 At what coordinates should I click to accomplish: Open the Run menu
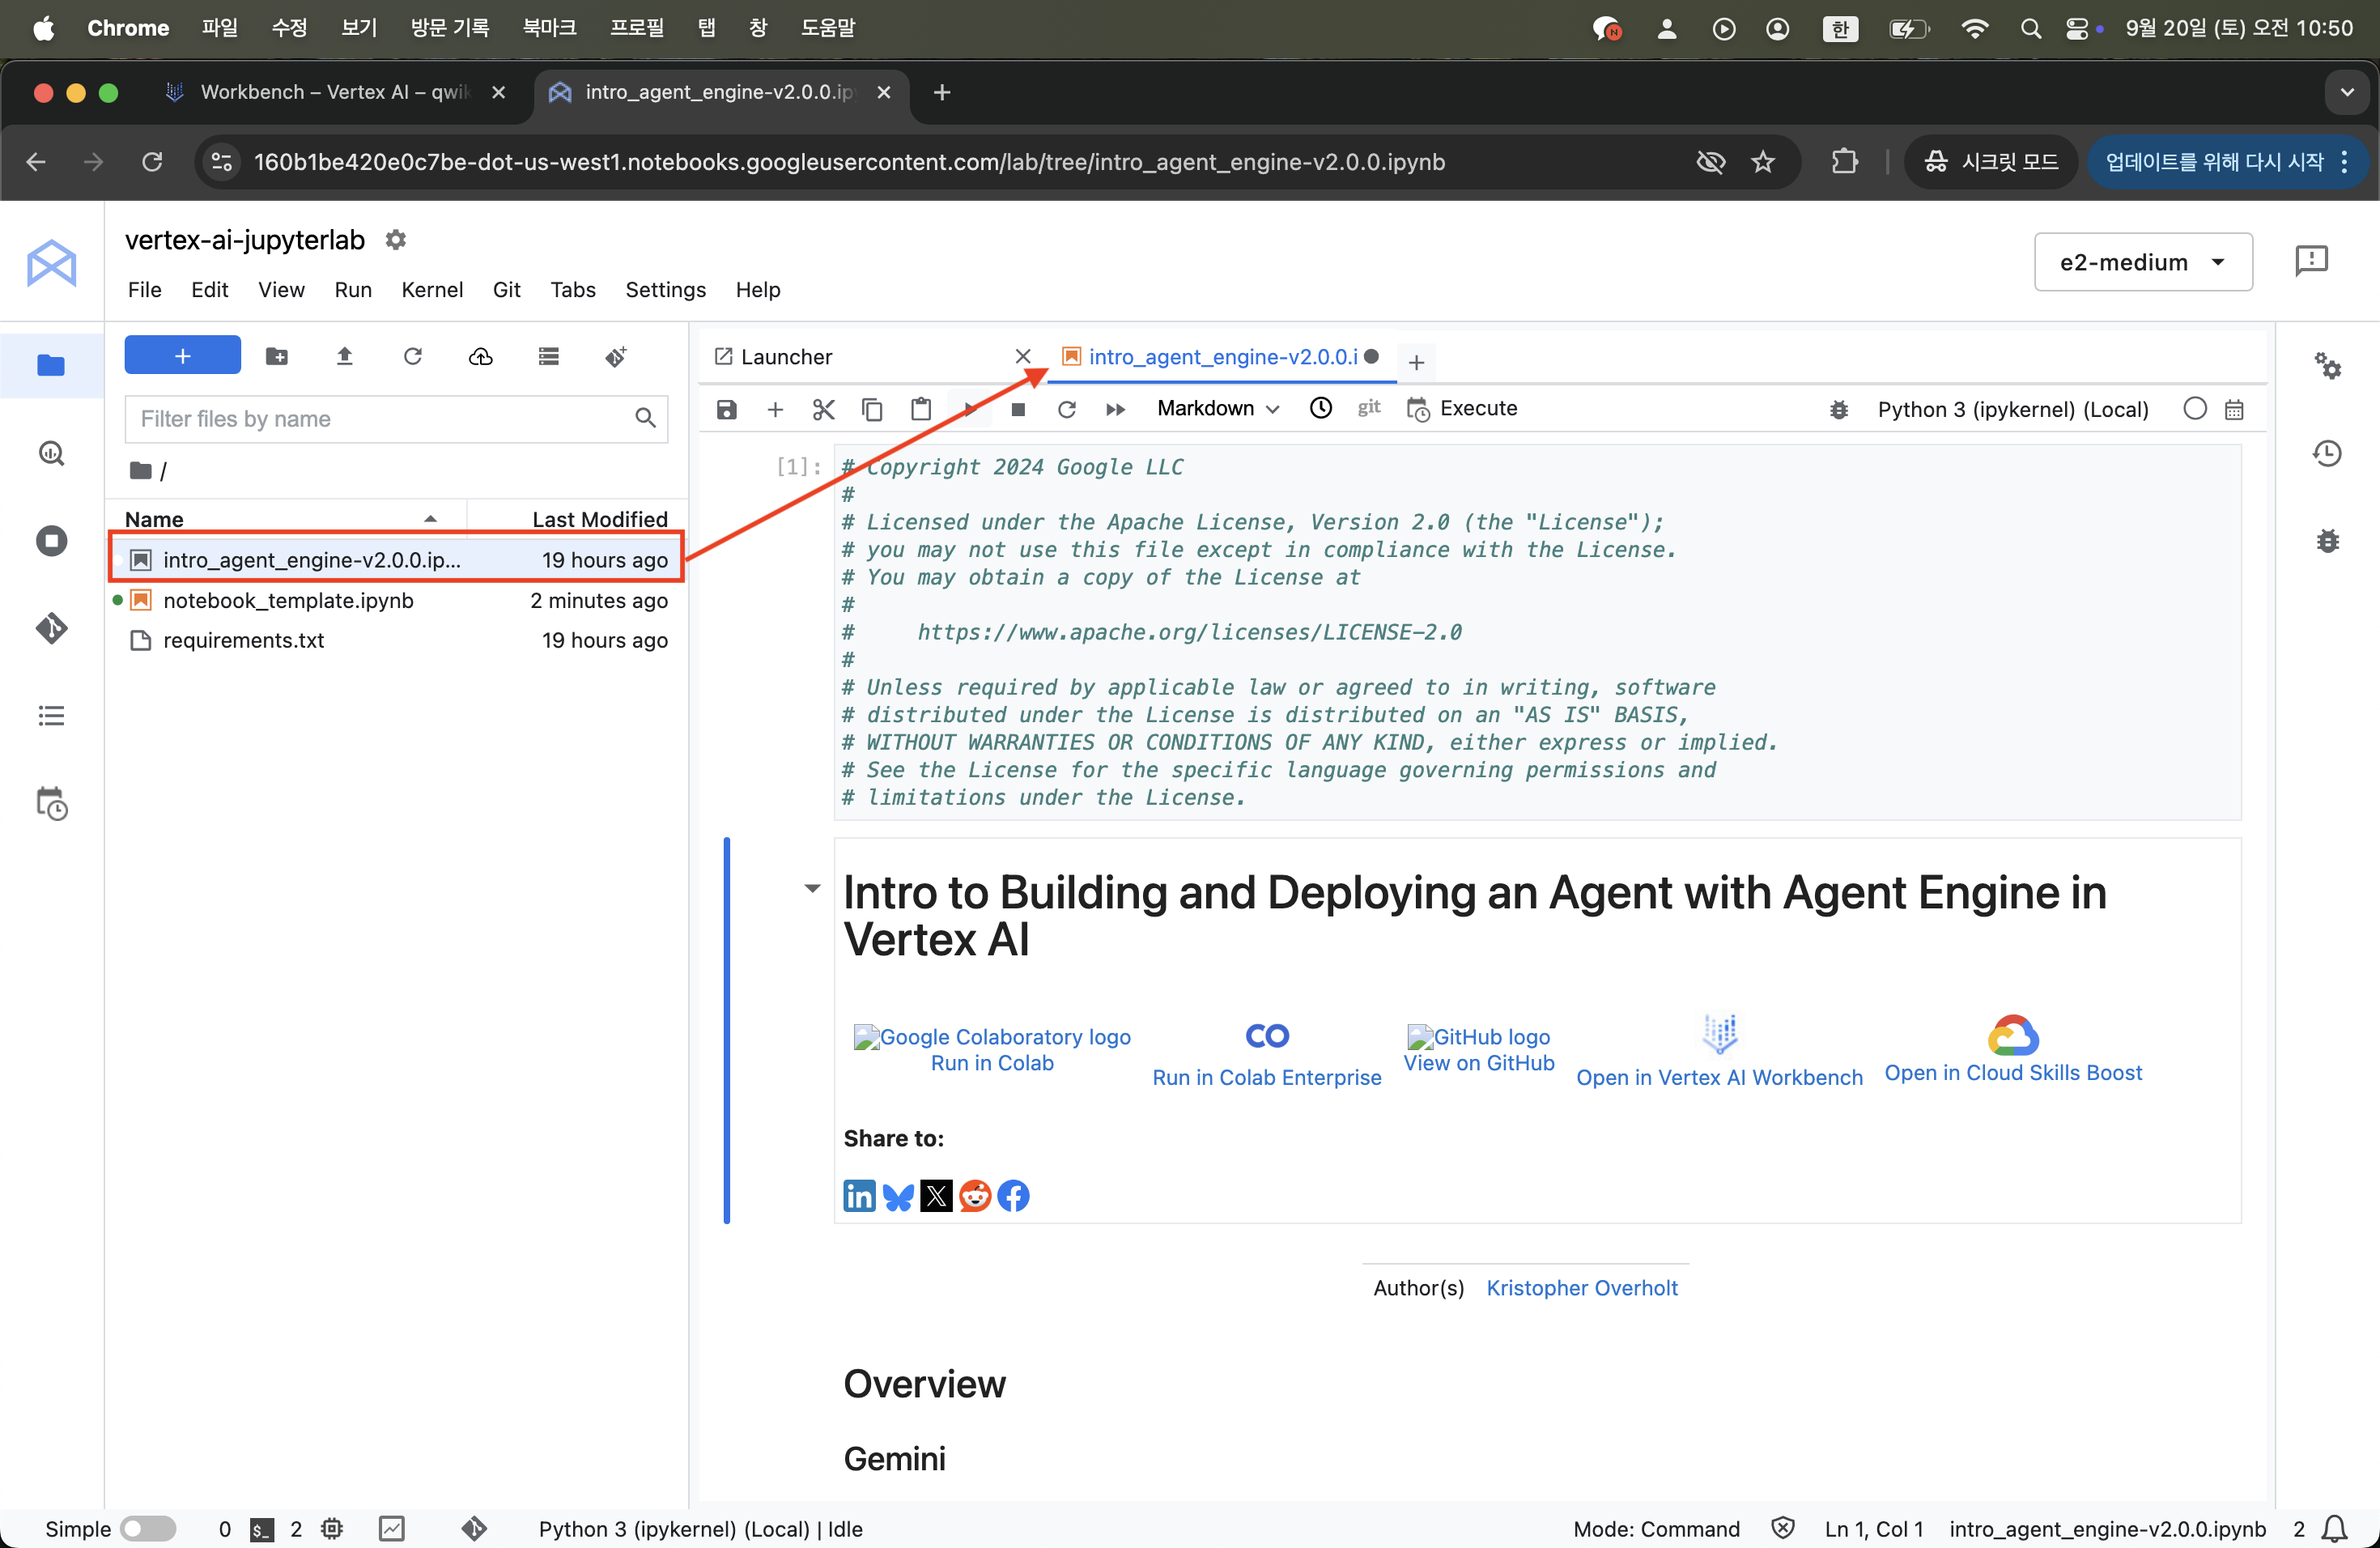coord(352,290)
